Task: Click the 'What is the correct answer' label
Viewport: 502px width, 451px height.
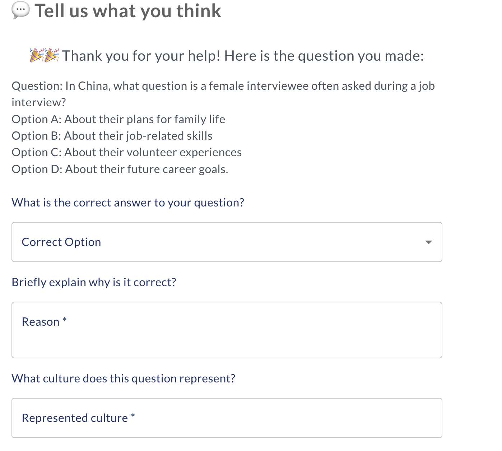Action: (128, 203)
